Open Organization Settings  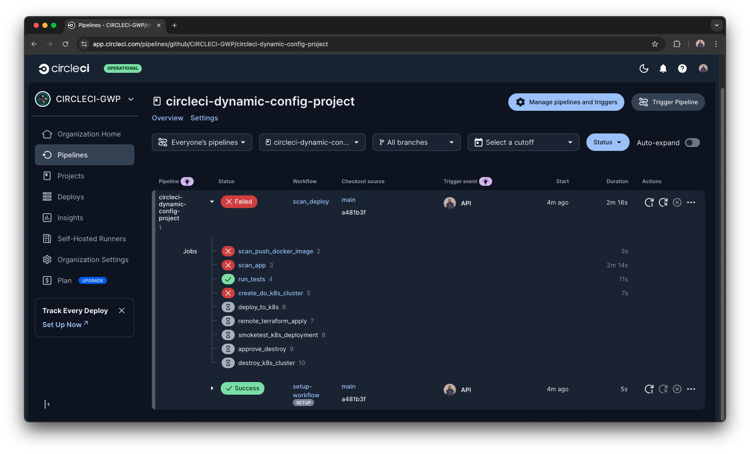click(x=92, y=259)
